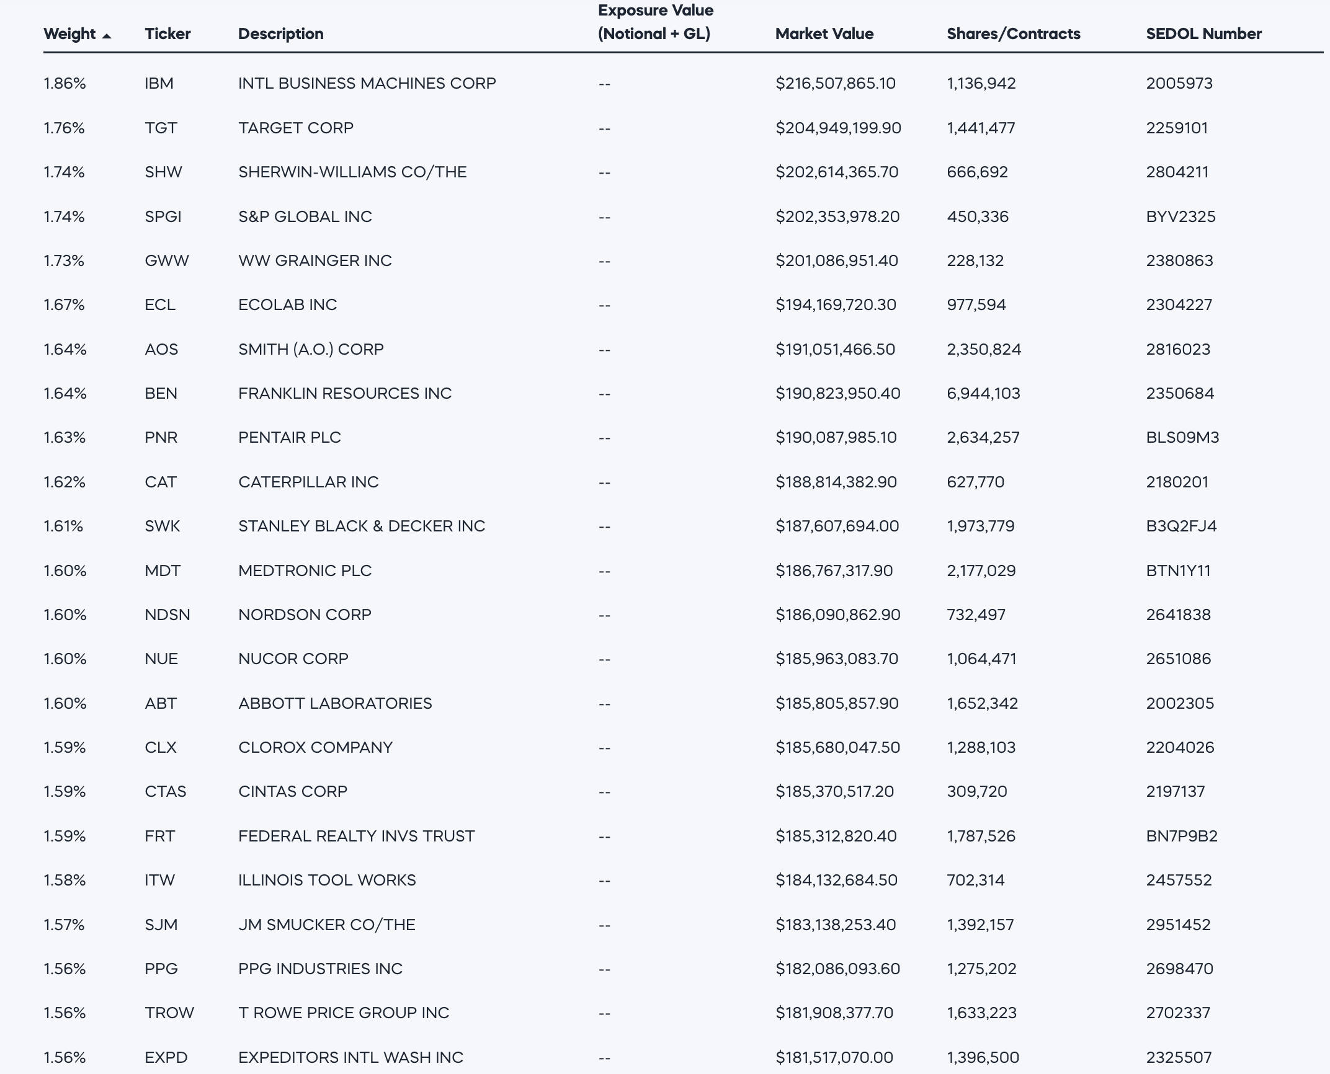Select ECOLAB INC description
Screen dimensions: 1330x1074
point(288,304)
